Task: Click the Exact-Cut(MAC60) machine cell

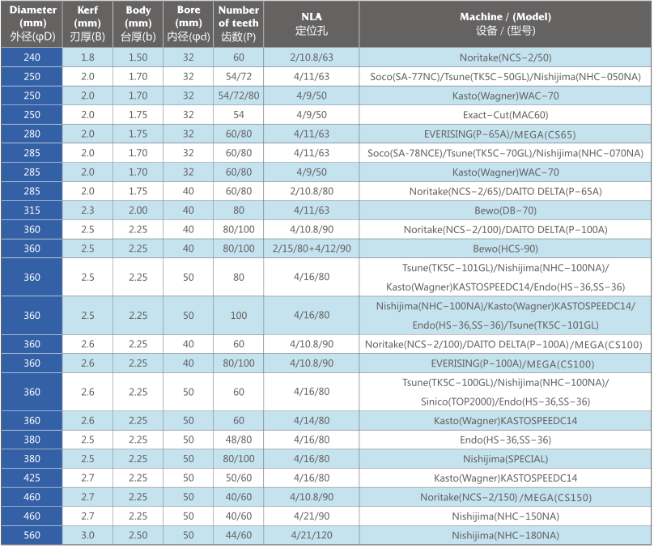Action: (x=505, y=115)
